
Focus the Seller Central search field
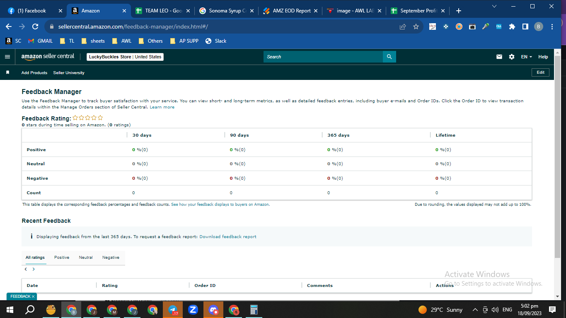[x=323, y=57]
